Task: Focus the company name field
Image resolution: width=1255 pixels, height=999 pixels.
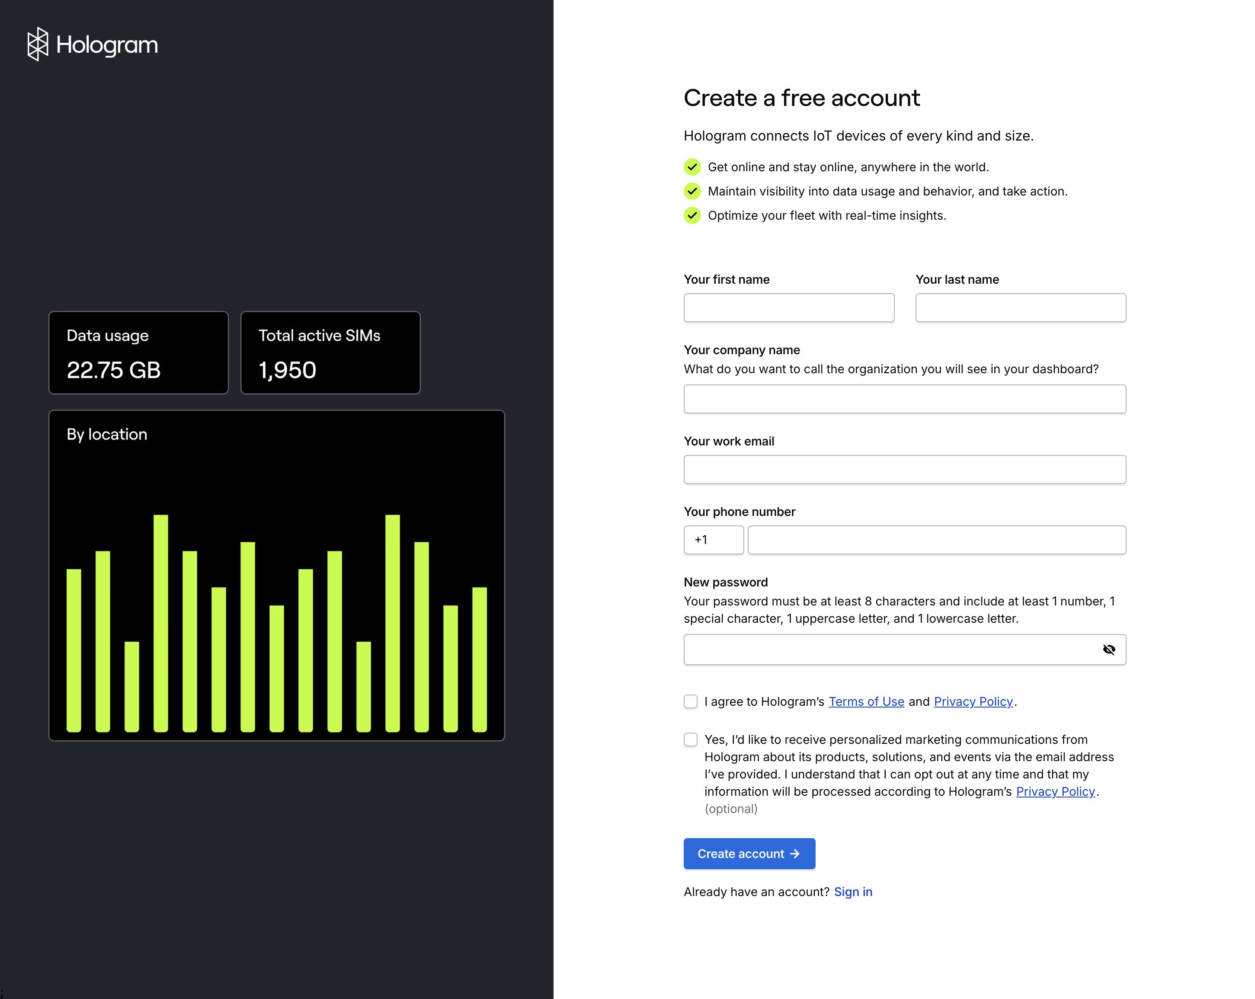Action: (905, 399)
